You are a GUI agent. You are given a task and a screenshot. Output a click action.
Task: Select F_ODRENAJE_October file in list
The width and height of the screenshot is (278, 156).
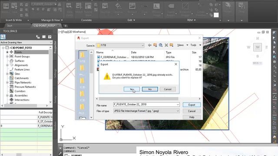click(115, 57)
